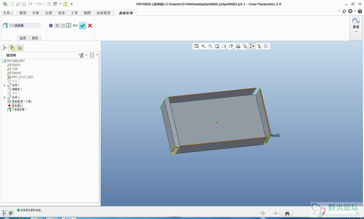Viewport: 364px width, 219px height.
Task: Click the 1个曲面集 collector field
Action: (25, 25)
